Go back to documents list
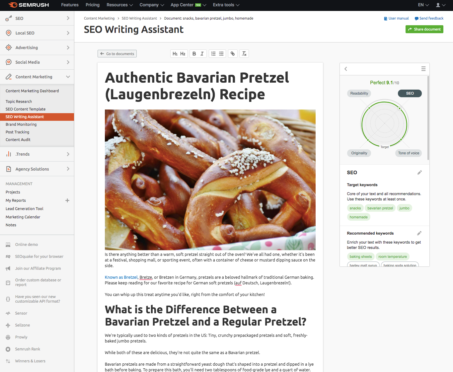453x372 pixels. click(117, 54)
